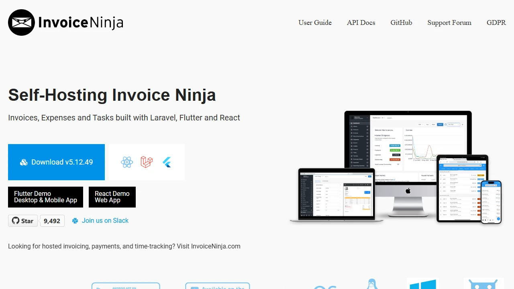The width and height of the screenshot is (514, 289).
Task: Click the GitHub octocat icon on Star button
Action: tap(16, 221)
